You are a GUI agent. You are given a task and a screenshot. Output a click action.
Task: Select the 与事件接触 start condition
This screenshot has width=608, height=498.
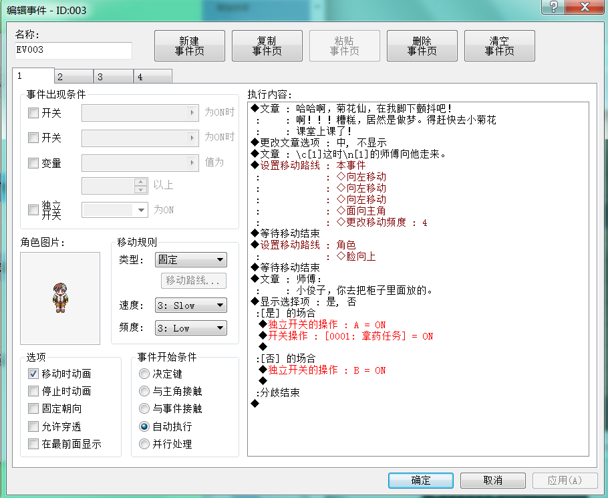click(144, 408)
